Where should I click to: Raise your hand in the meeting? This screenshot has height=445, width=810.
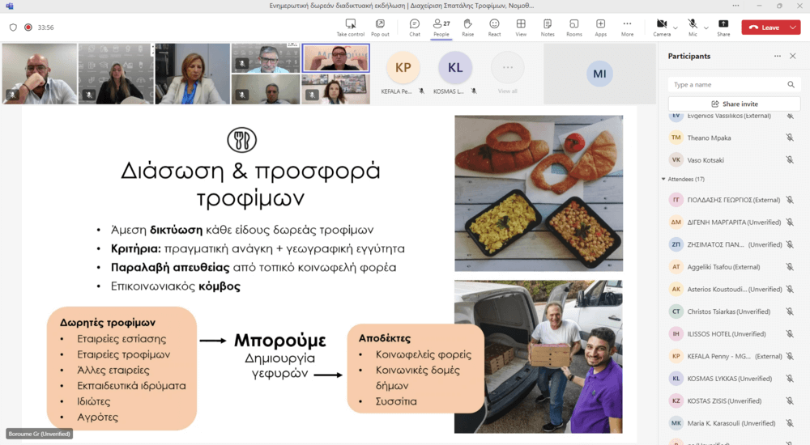[x=467, y=28]
